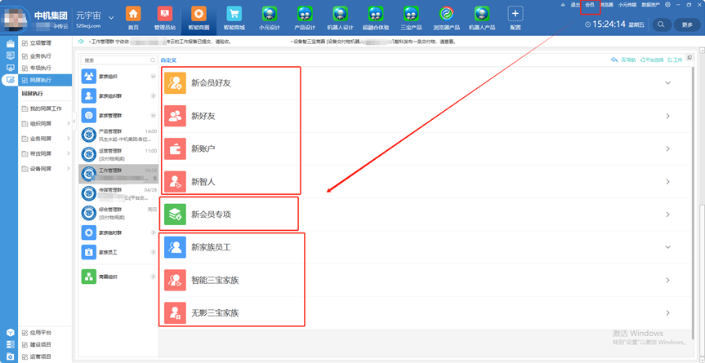
Task: Click the 搜索 input field
Action: coord(118,60)
